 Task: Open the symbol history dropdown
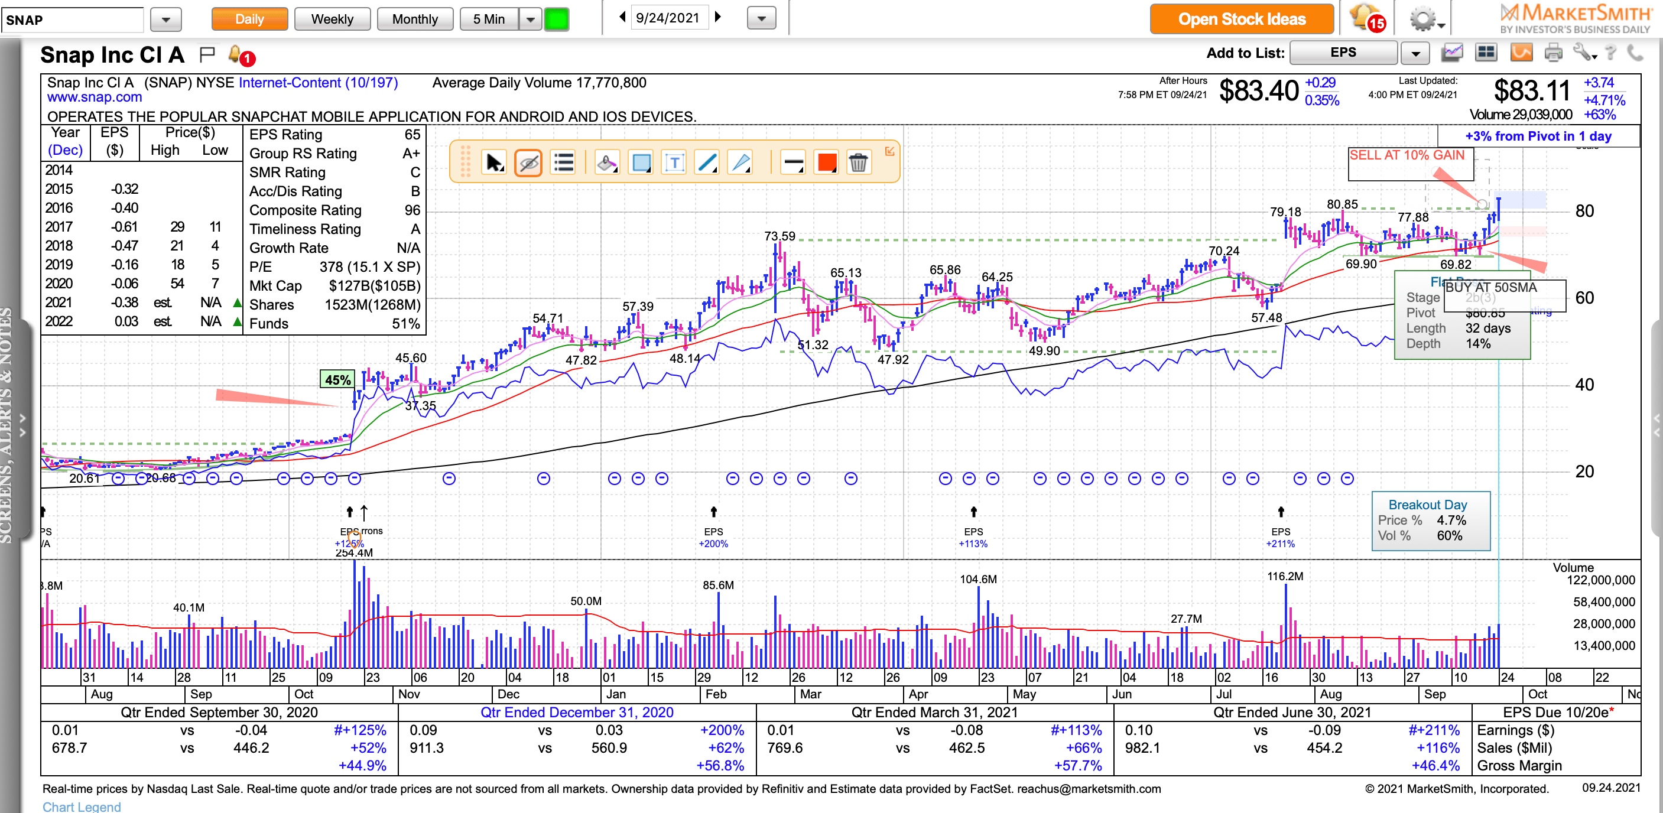coord(165,19)
